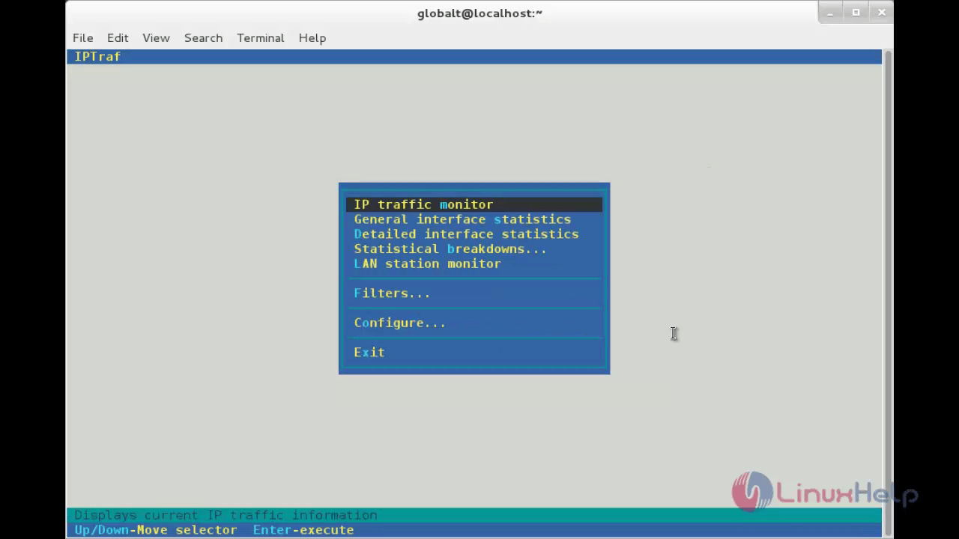Select General interface statistics entry
This screenshot has height=539, width=959.
click(474, 219)
